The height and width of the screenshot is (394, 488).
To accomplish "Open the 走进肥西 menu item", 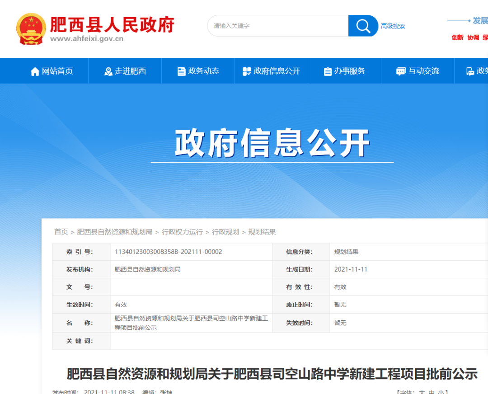I will pos(125,71).
